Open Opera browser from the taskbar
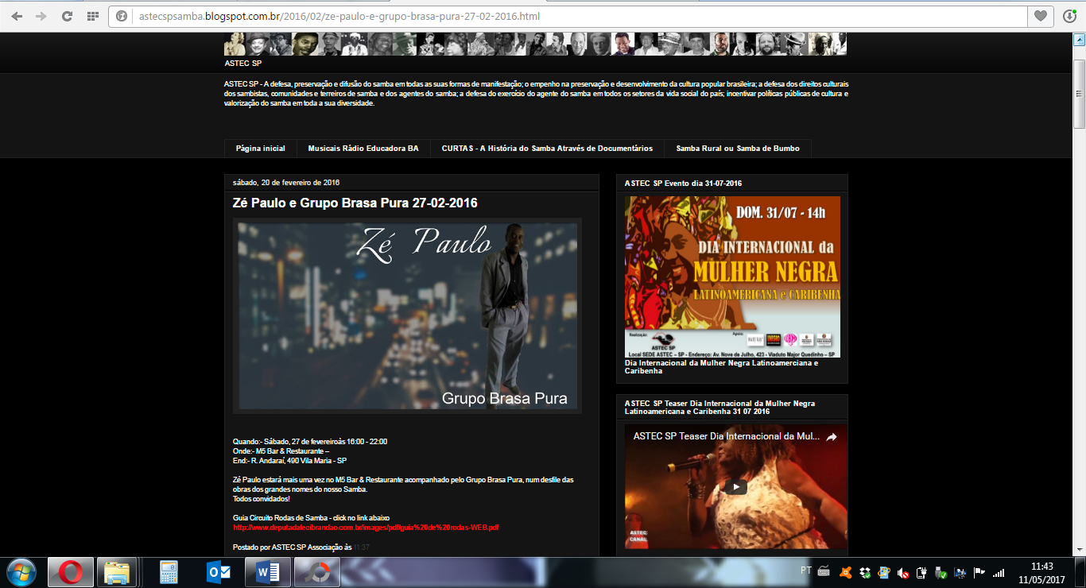The image size is (1086, 588). pos(71,572)
